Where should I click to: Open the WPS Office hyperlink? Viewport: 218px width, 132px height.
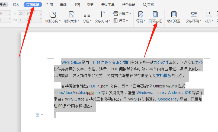point(71,62)
